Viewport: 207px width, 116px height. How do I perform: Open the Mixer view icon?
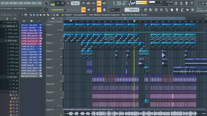161,10
